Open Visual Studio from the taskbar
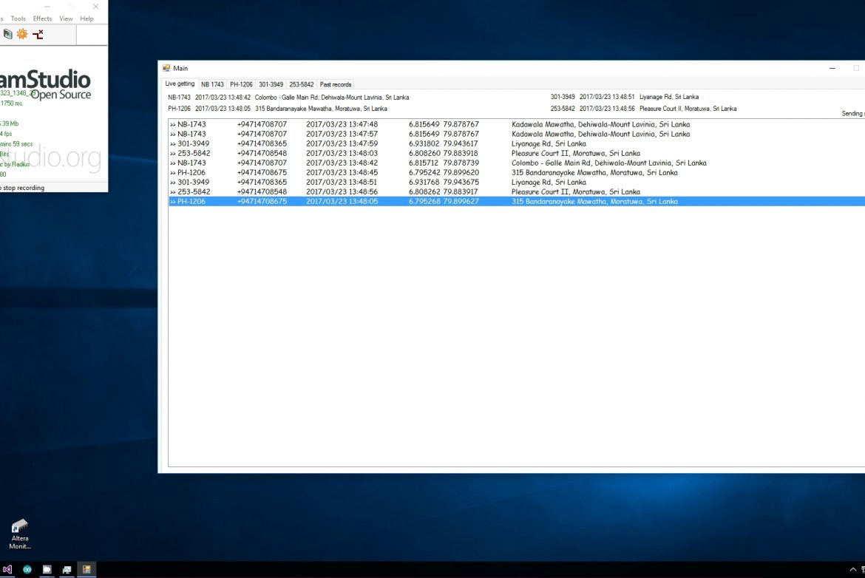 (7, 570)
